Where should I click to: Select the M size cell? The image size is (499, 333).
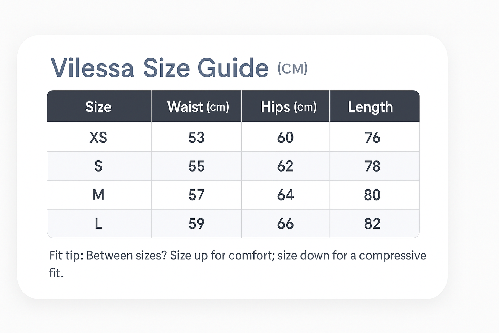click(x=98, y=195)
